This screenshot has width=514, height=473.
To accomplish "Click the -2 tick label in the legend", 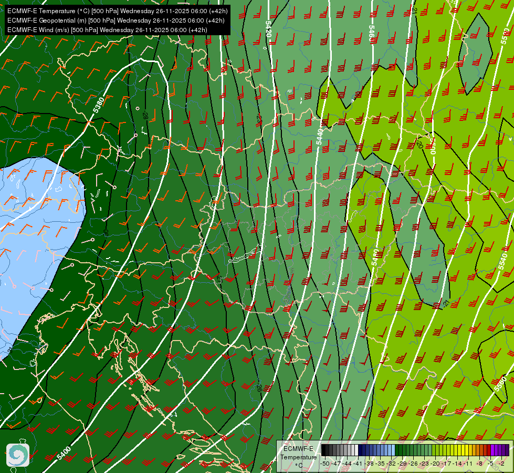I will 500,464.
